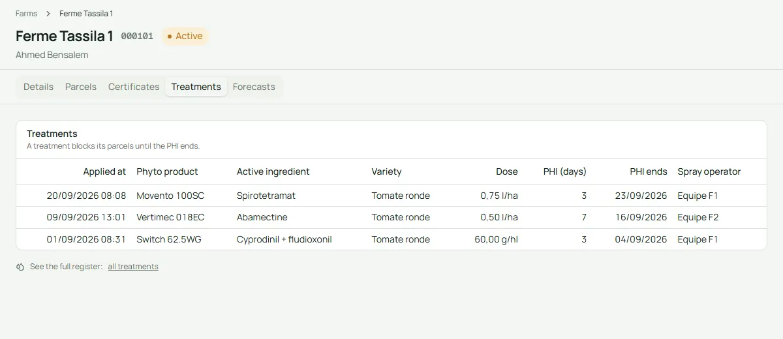Click the Active status badge
Screen dimensions: 783x339
tap(185, 37)
